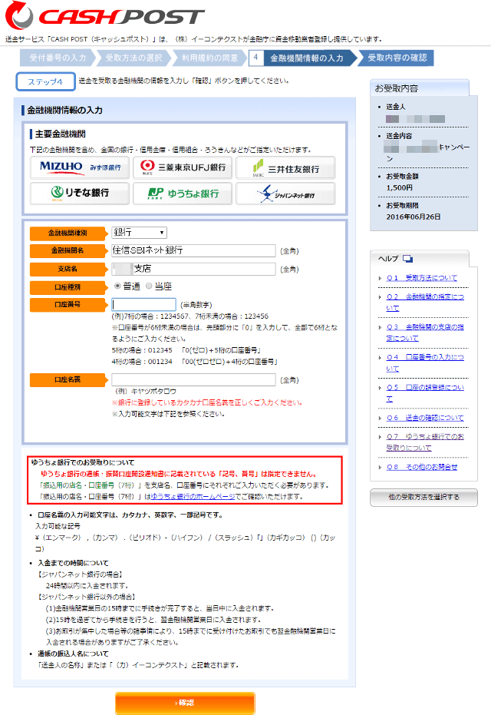
Task: Click the 受付番号の入力 step tab
Action: [x=58, y=58]
